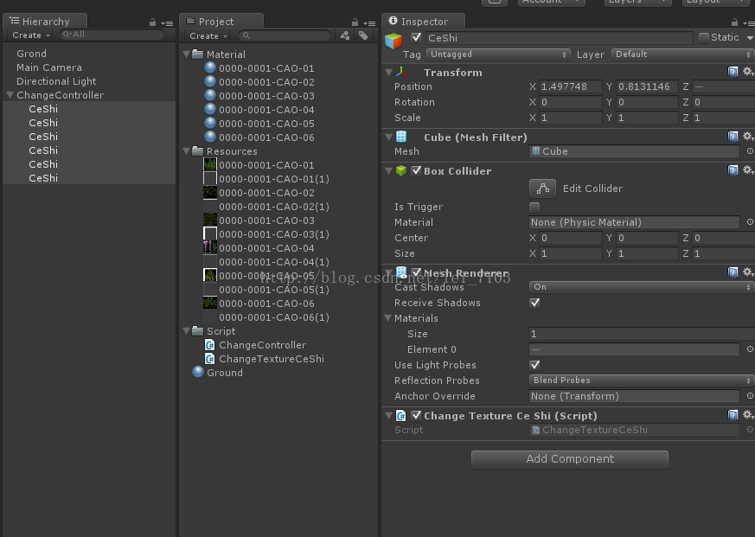Select 0000-0001-CAO-04 texture thumbnail in Resources
755x537 pixels.
[210, 247]
